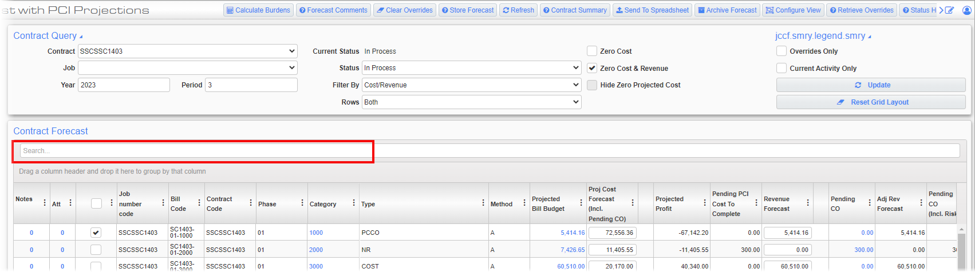
Task: Check the select-all header checkbox
Action: [96, 203]
